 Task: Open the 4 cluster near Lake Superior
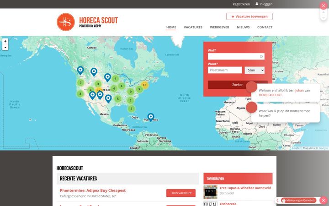pyautogui.click(x=115, y=79)
